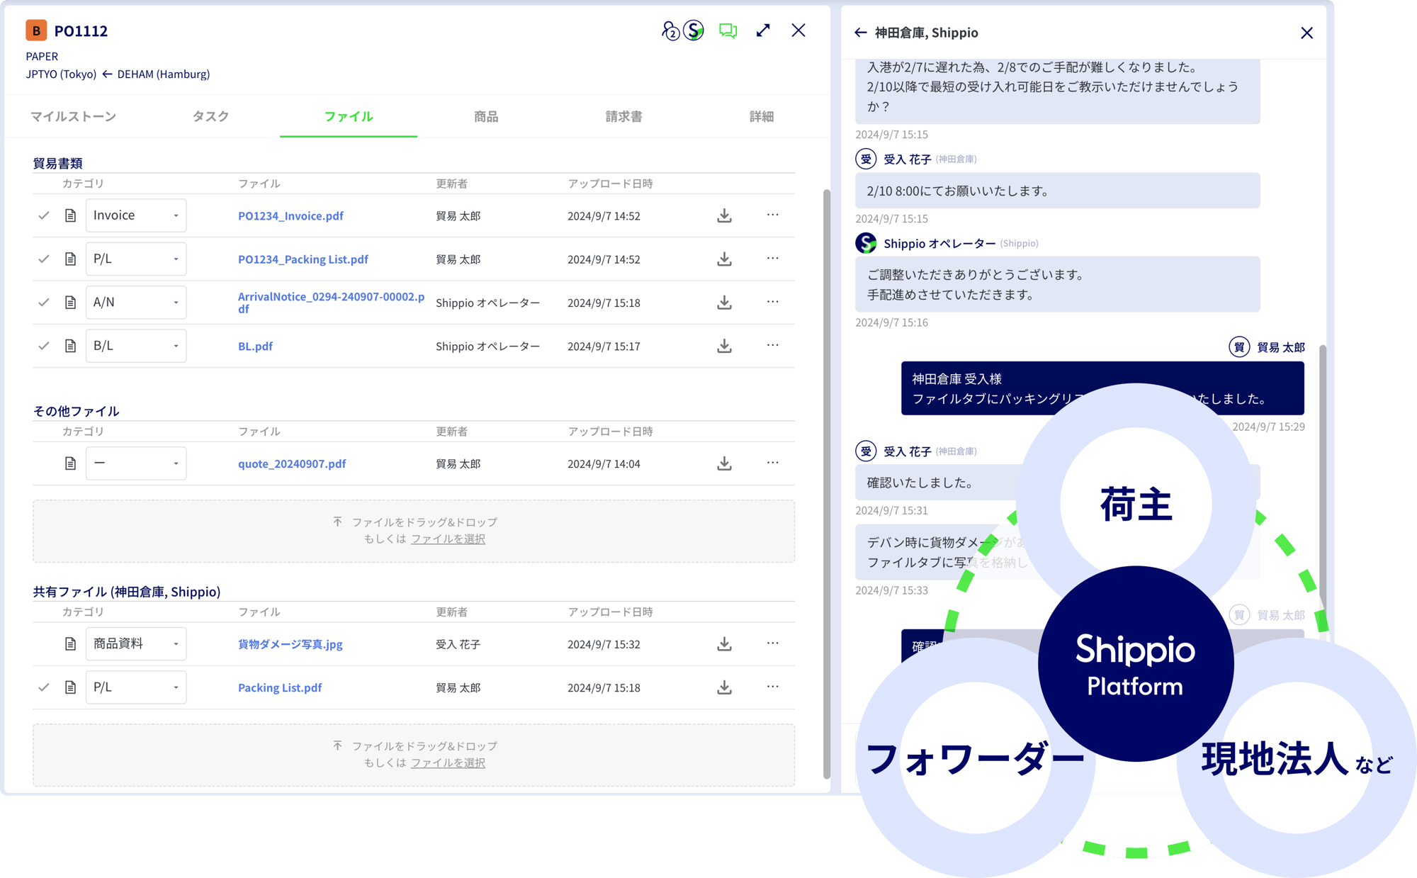Click the document icon in the Invoice row

(70, 215)
